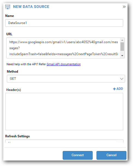Open the Refresh Settings dropdown field
The width and height of the screenshot is (133, 166).
64,141
